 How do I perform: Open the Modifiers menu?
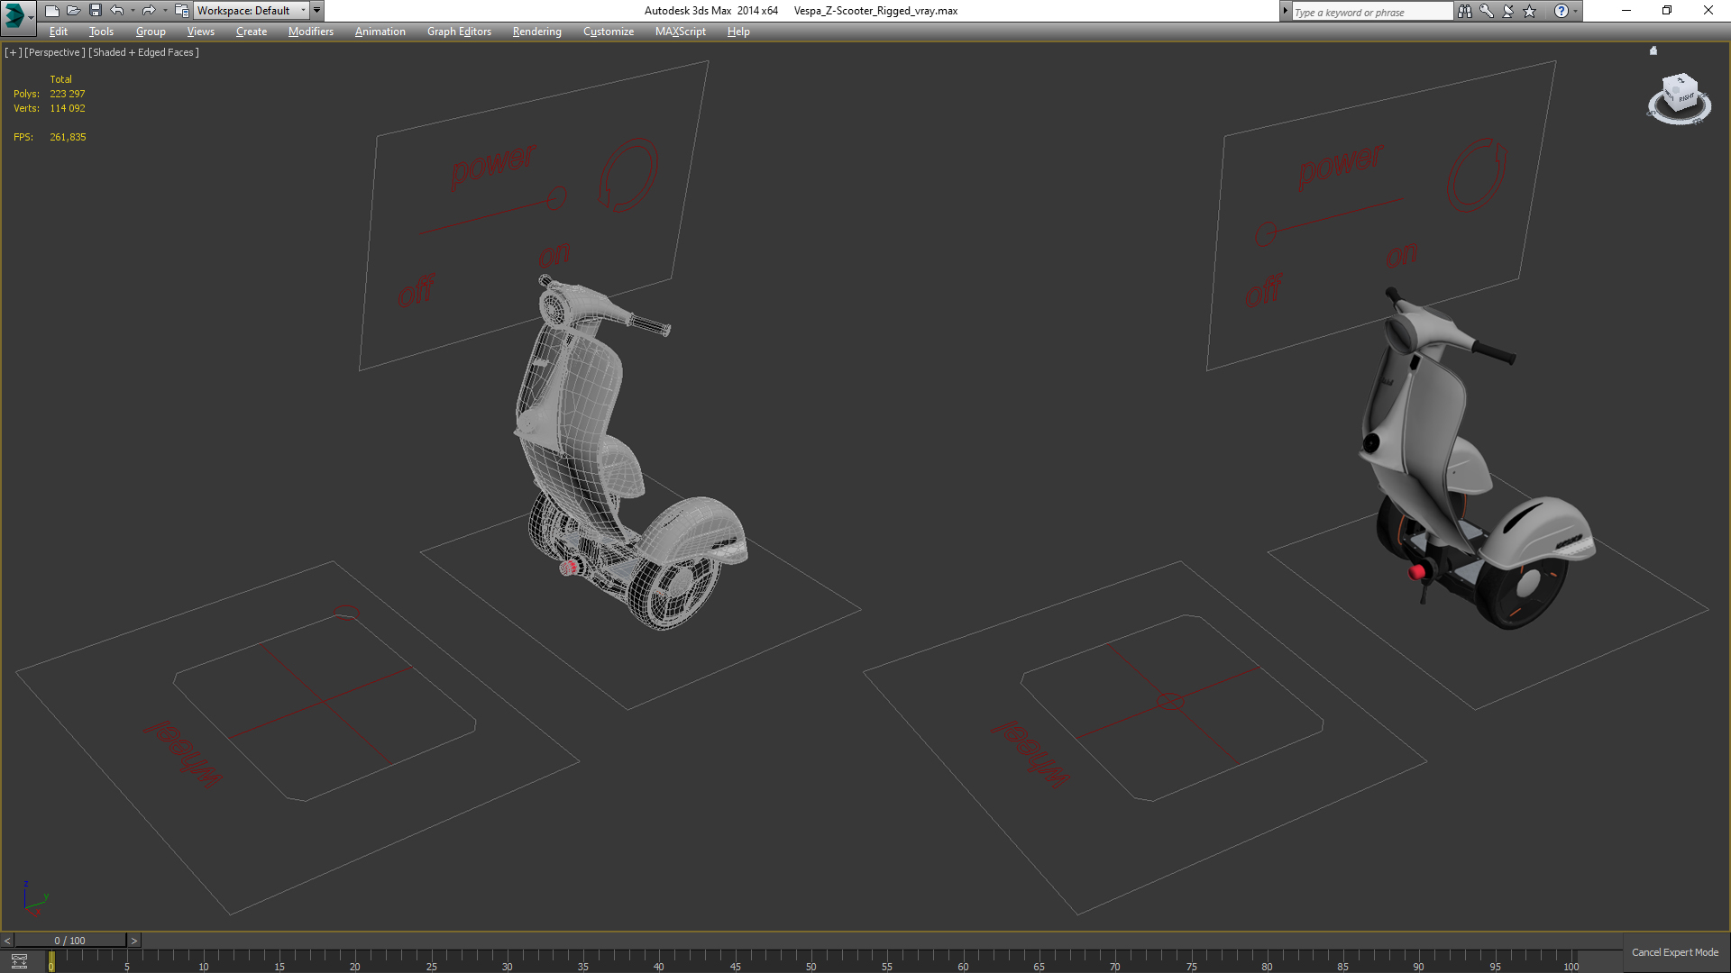(x=311, y=32)
